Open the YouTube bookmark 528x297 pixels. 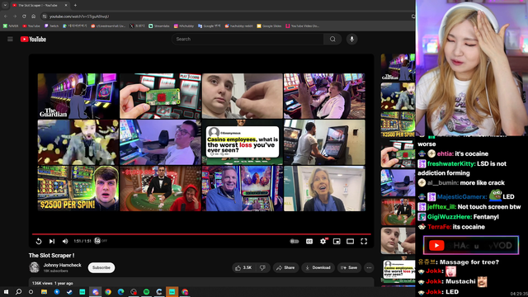(x=31, y=26)
